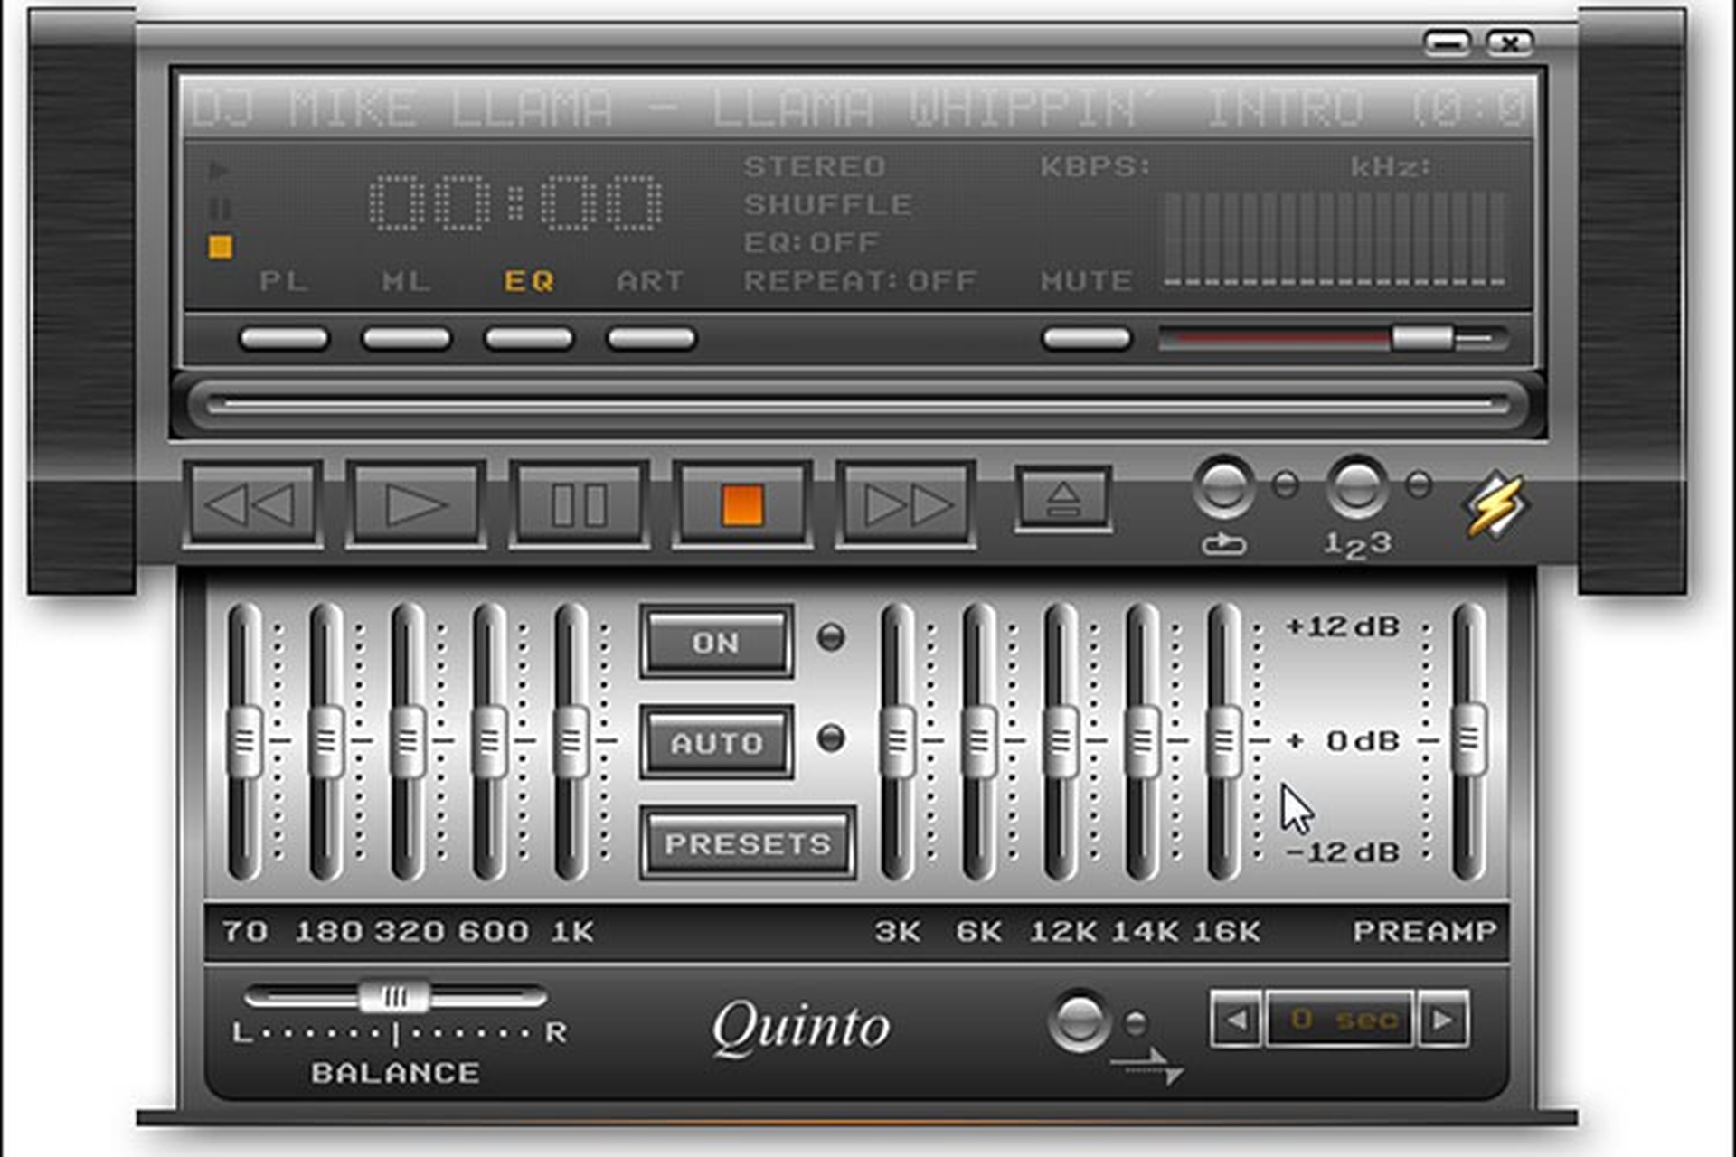This screenshot has width=1736, height=1157.
Task: Click the Play button
Action: tap(415, 504)
